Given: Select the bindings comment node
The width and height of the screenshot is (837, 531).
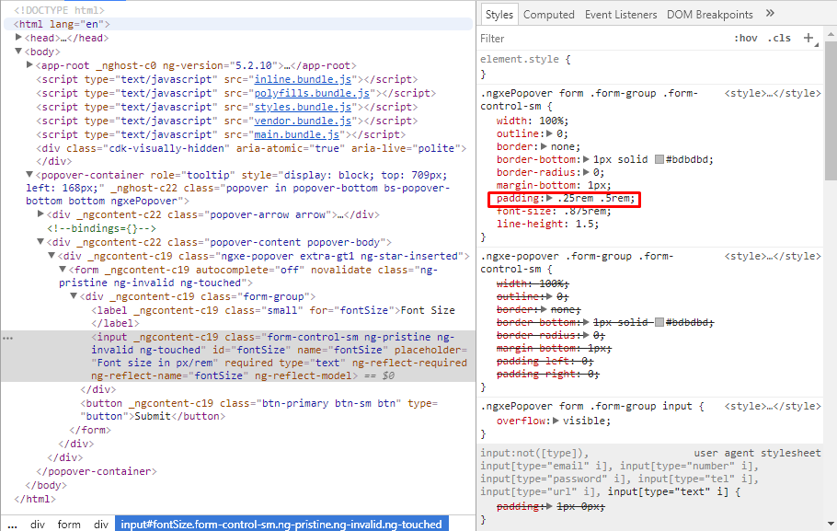Looking at the screenshot, I should (x=101, y=228).
